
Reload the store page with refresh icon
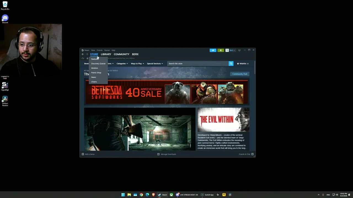[83, 58]
